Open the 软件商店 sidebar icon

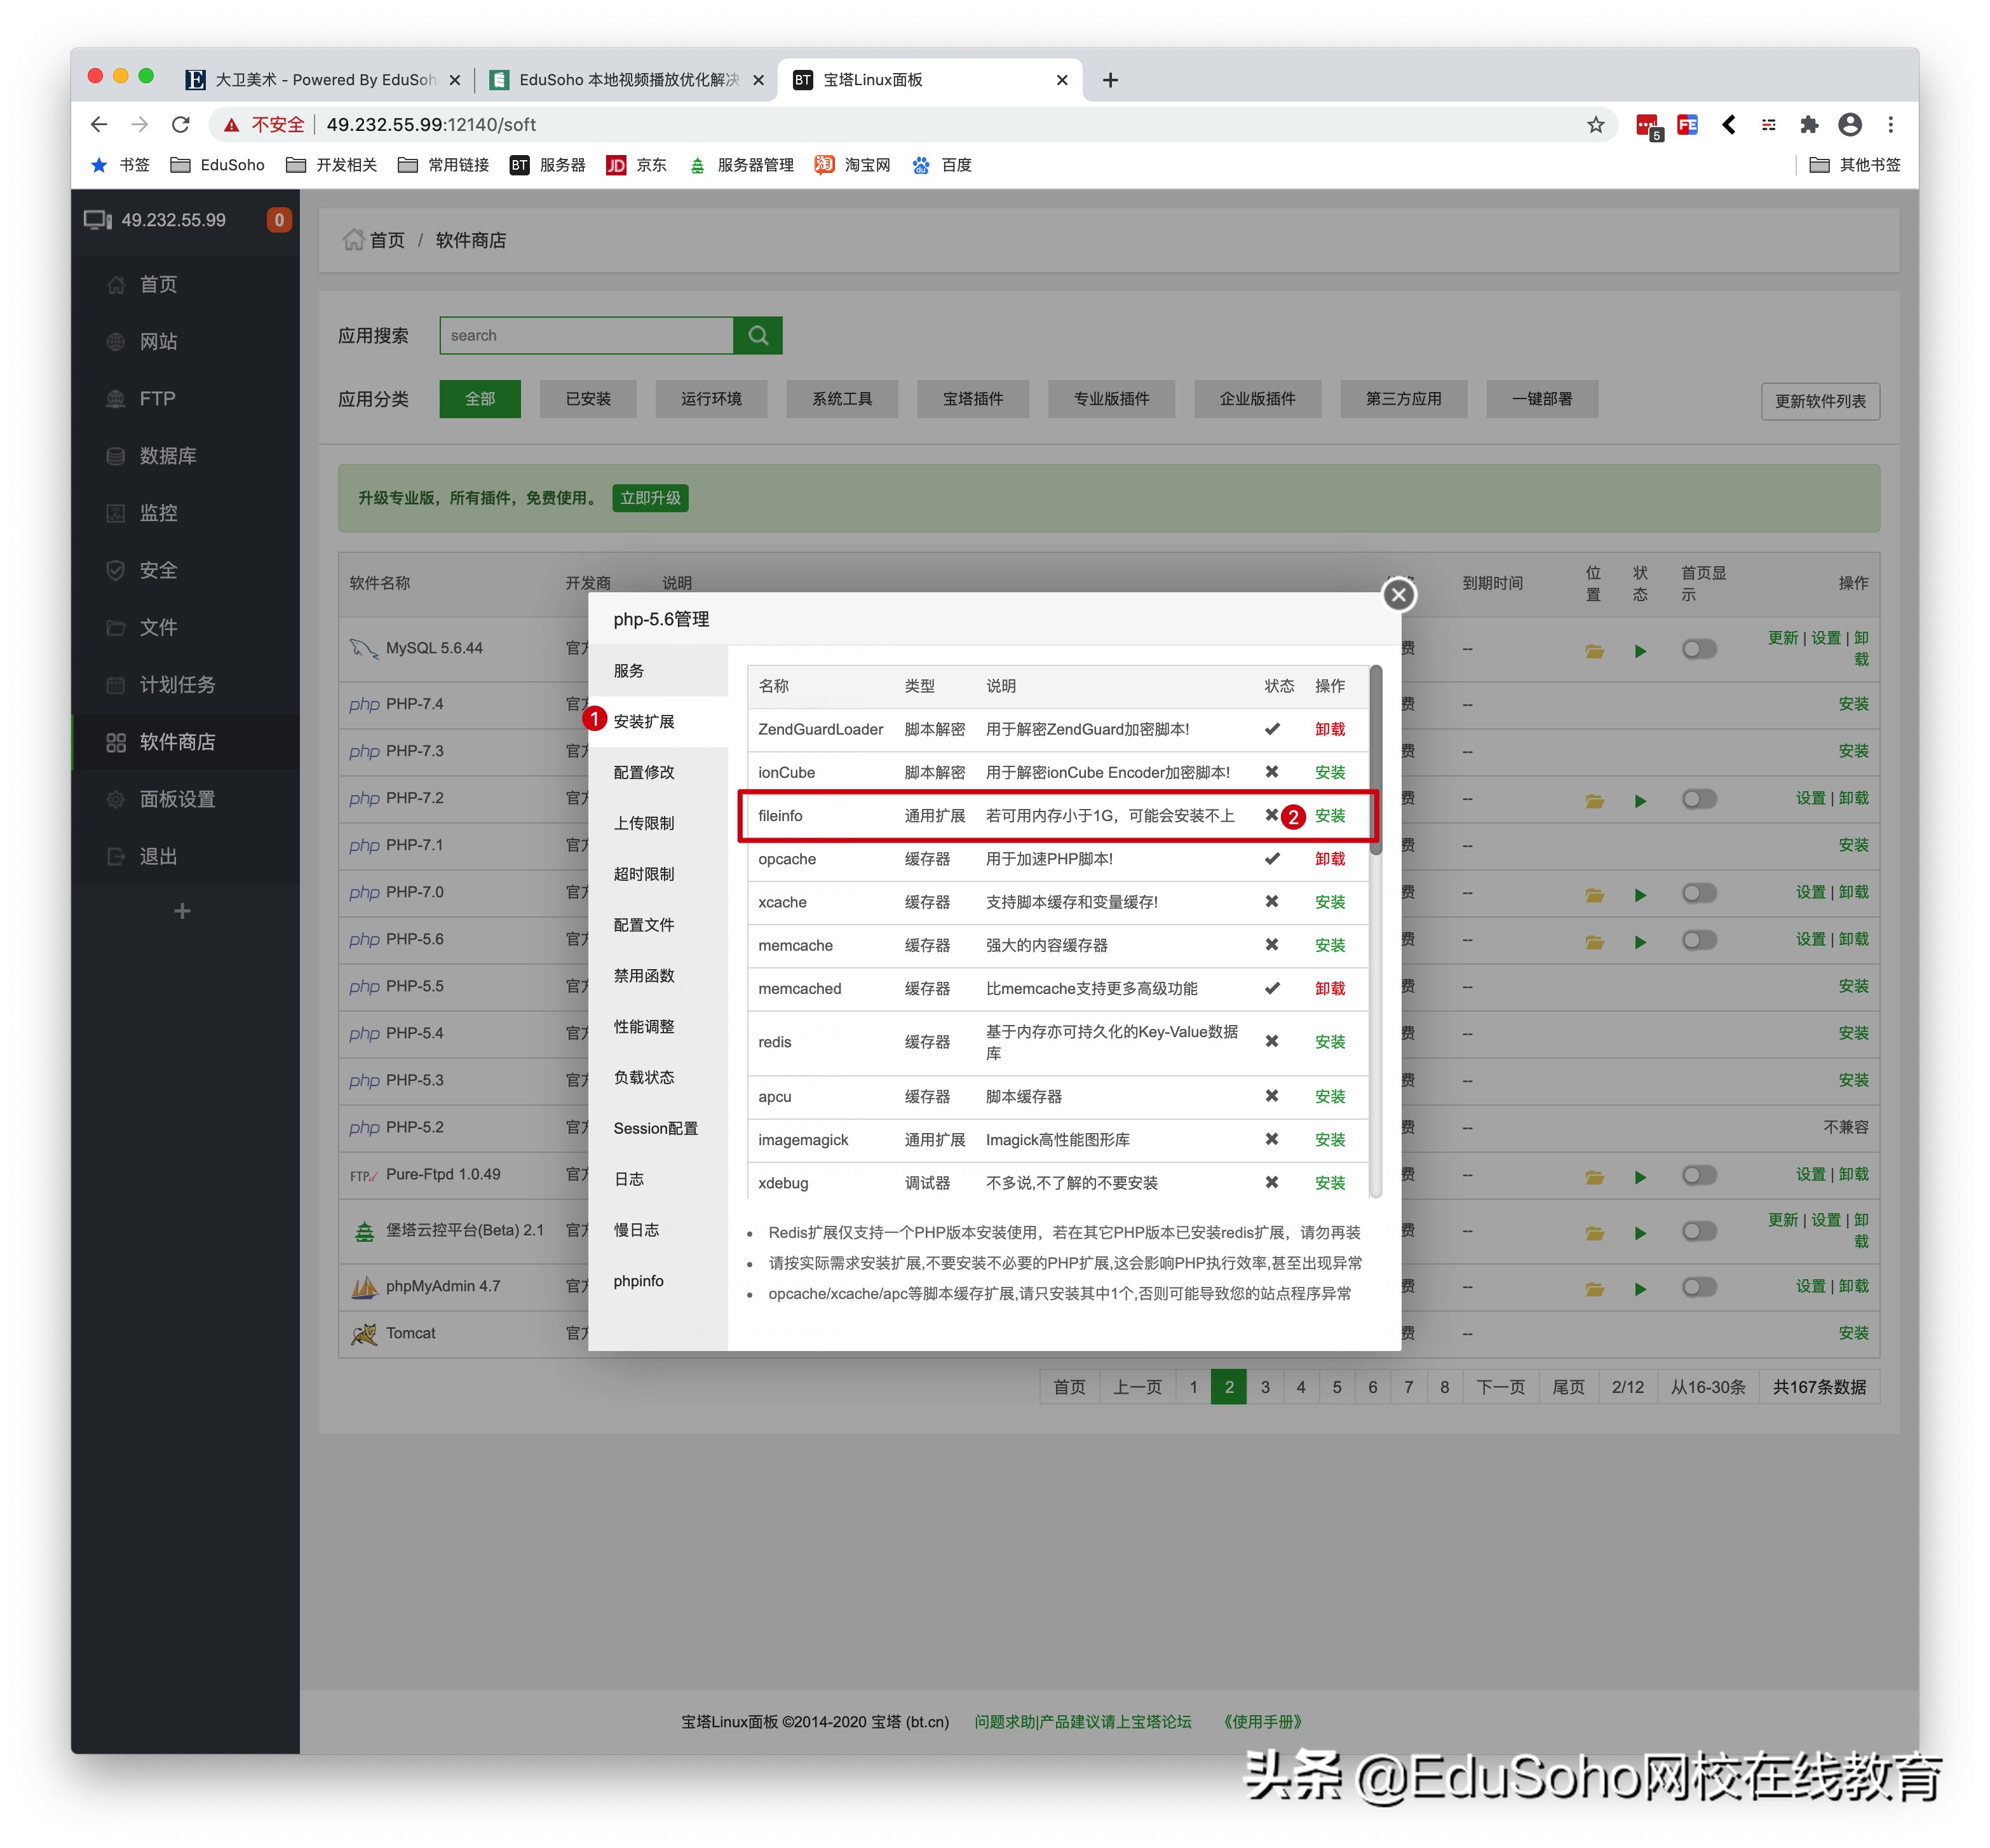115,742
